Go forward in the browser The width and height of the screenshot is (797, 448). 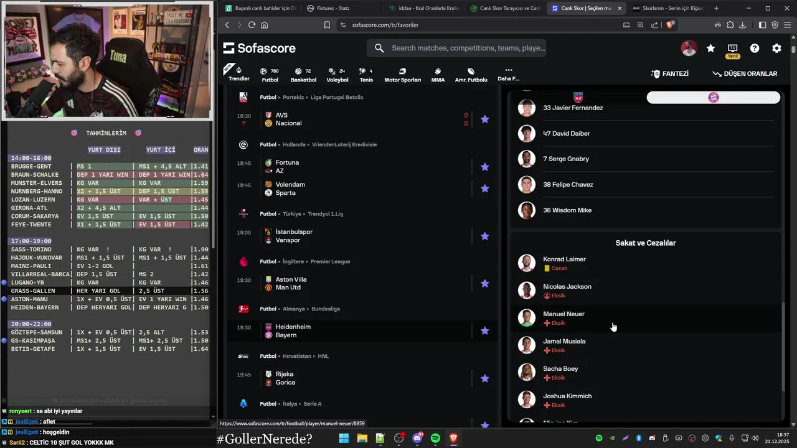pyautogui.click(x=239, y=25)
